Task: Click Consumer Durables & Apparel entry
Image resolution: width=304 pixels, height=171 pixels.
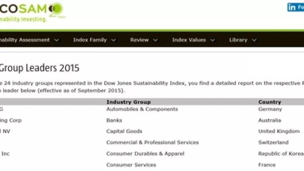Action: (x=145, y=154)
